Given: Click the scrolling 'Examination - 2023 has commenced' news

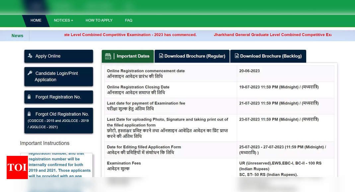Looking at the screenshot, I should point(130,34).
